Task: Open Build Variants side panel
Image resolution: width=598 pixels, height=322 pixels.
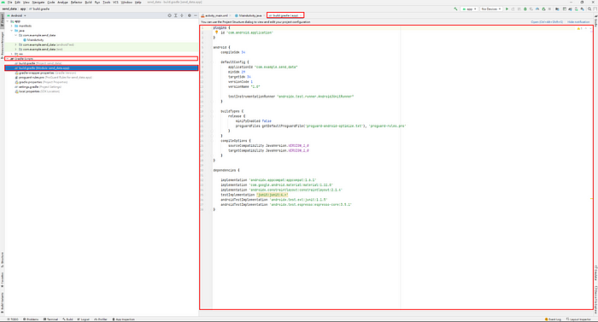Action: [2, 302]
